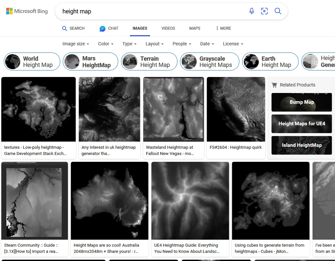Open the Layout filter dropdown

154,44
